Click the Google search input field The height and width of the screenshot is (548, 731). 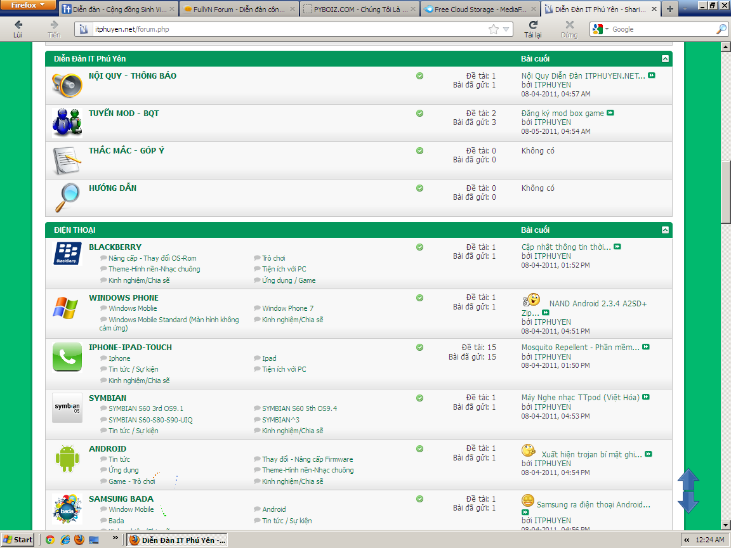(660, 29)
